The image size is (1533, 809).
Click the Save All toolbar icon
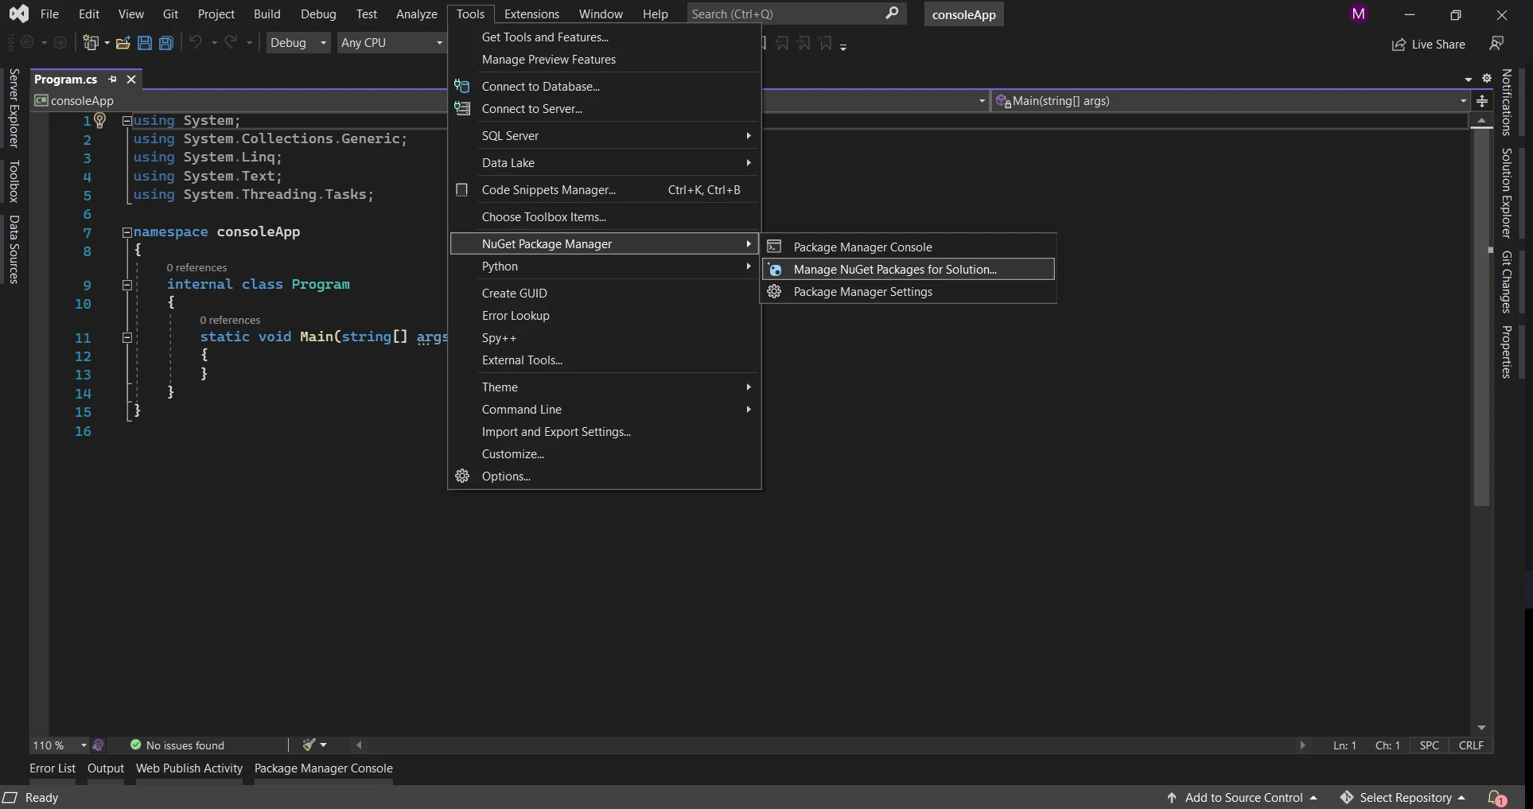click(166, 43)
